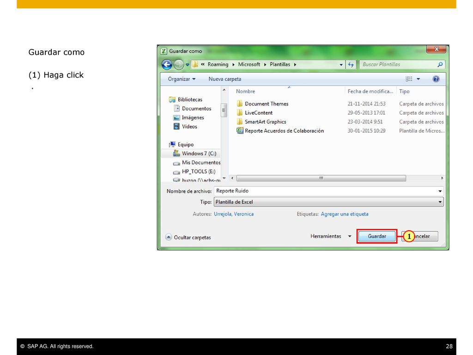The image size is (473, 355).
Task: Close the Guardar como dialog
Action: click(436, 49)
